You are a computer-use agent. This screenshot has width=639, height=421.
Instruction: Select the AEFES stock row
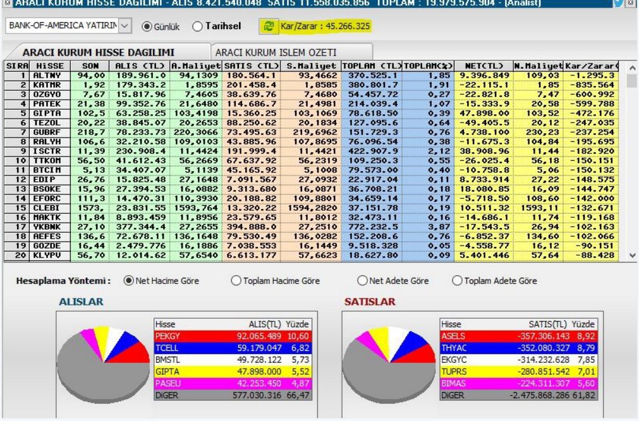pos(312,237)
